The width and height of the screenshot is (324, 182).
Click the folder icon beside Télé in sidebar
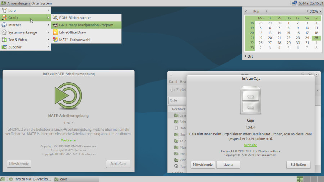click(x=176, y=141)
